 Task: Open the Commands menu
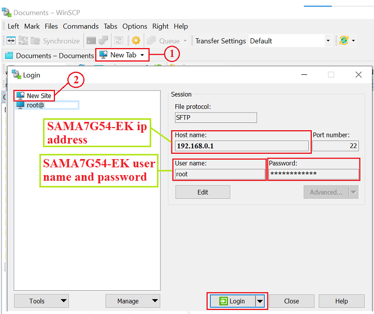click(x=80, y=26)
